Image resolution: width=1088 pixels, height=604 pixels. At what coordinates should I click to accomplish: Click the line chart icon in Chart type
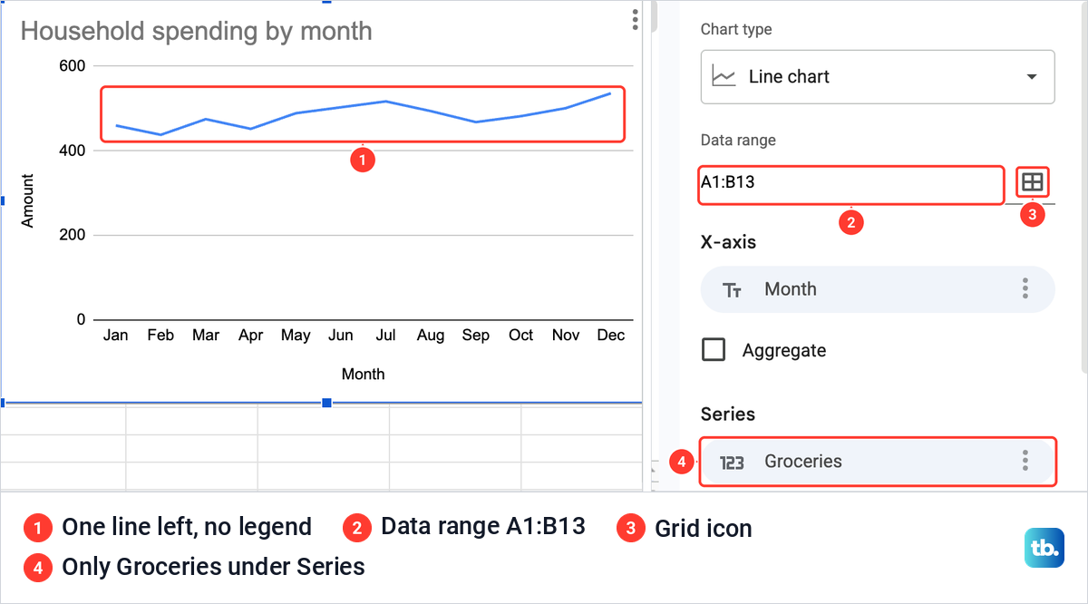[724, 77]
